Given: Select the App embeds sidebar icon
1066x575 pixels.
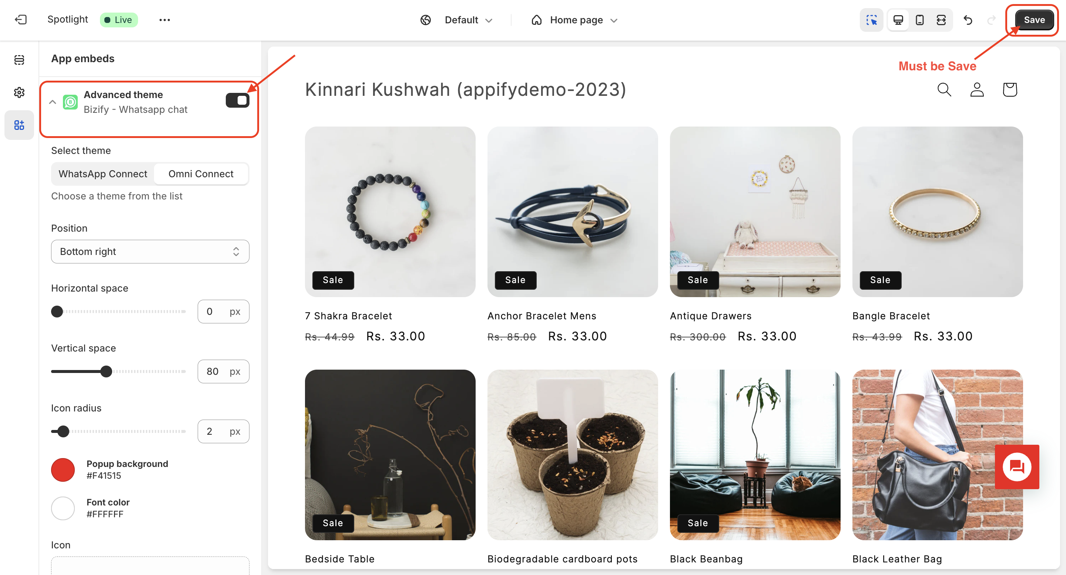Looking at the screenshot, I should (x=19, y=125).
